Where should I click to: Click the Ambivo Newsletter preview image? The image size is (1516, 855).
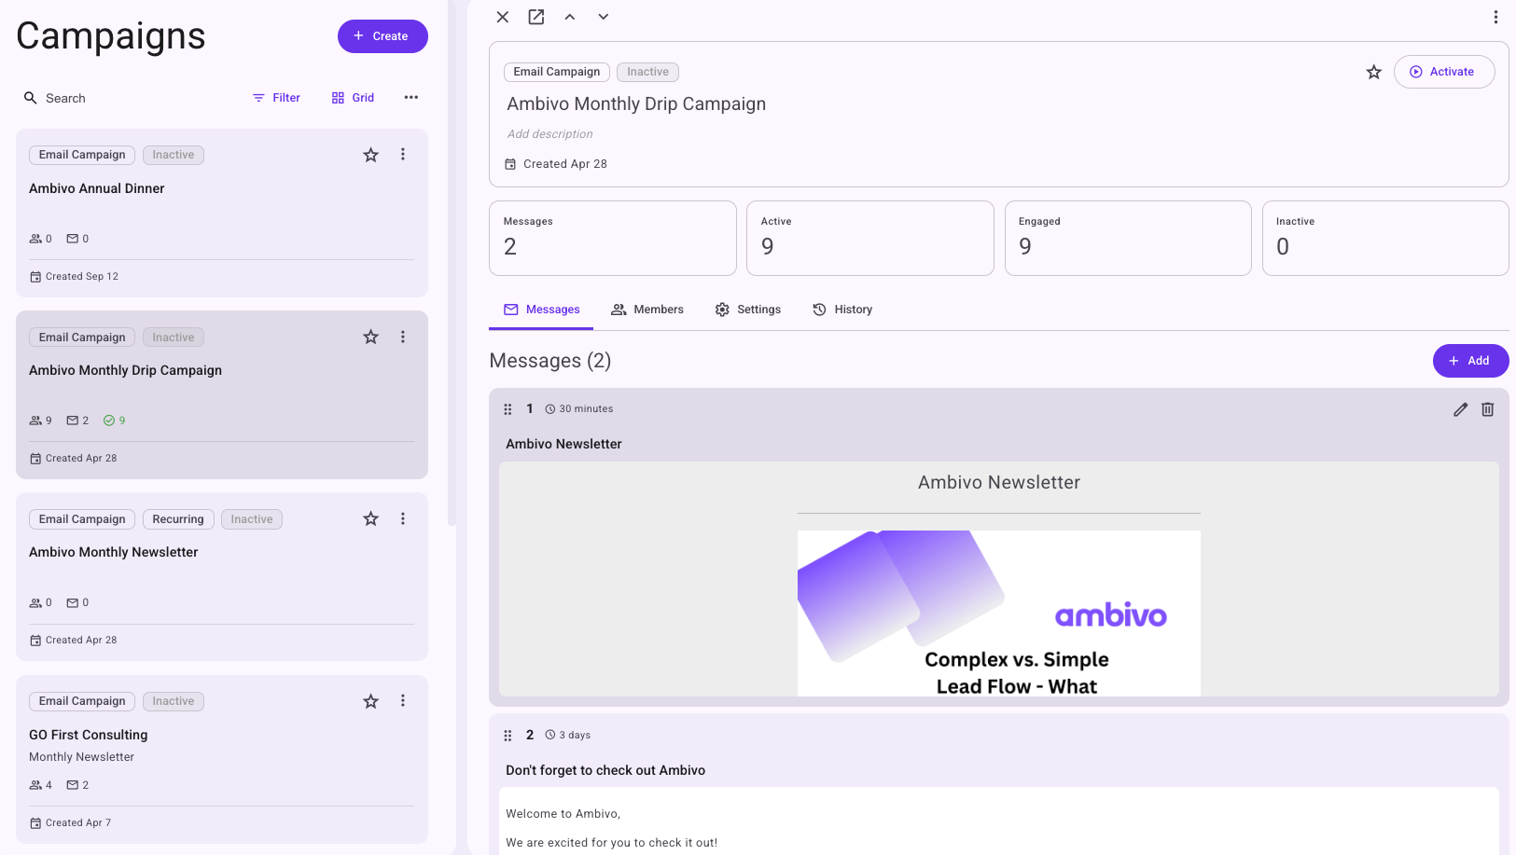coord(999,614)
